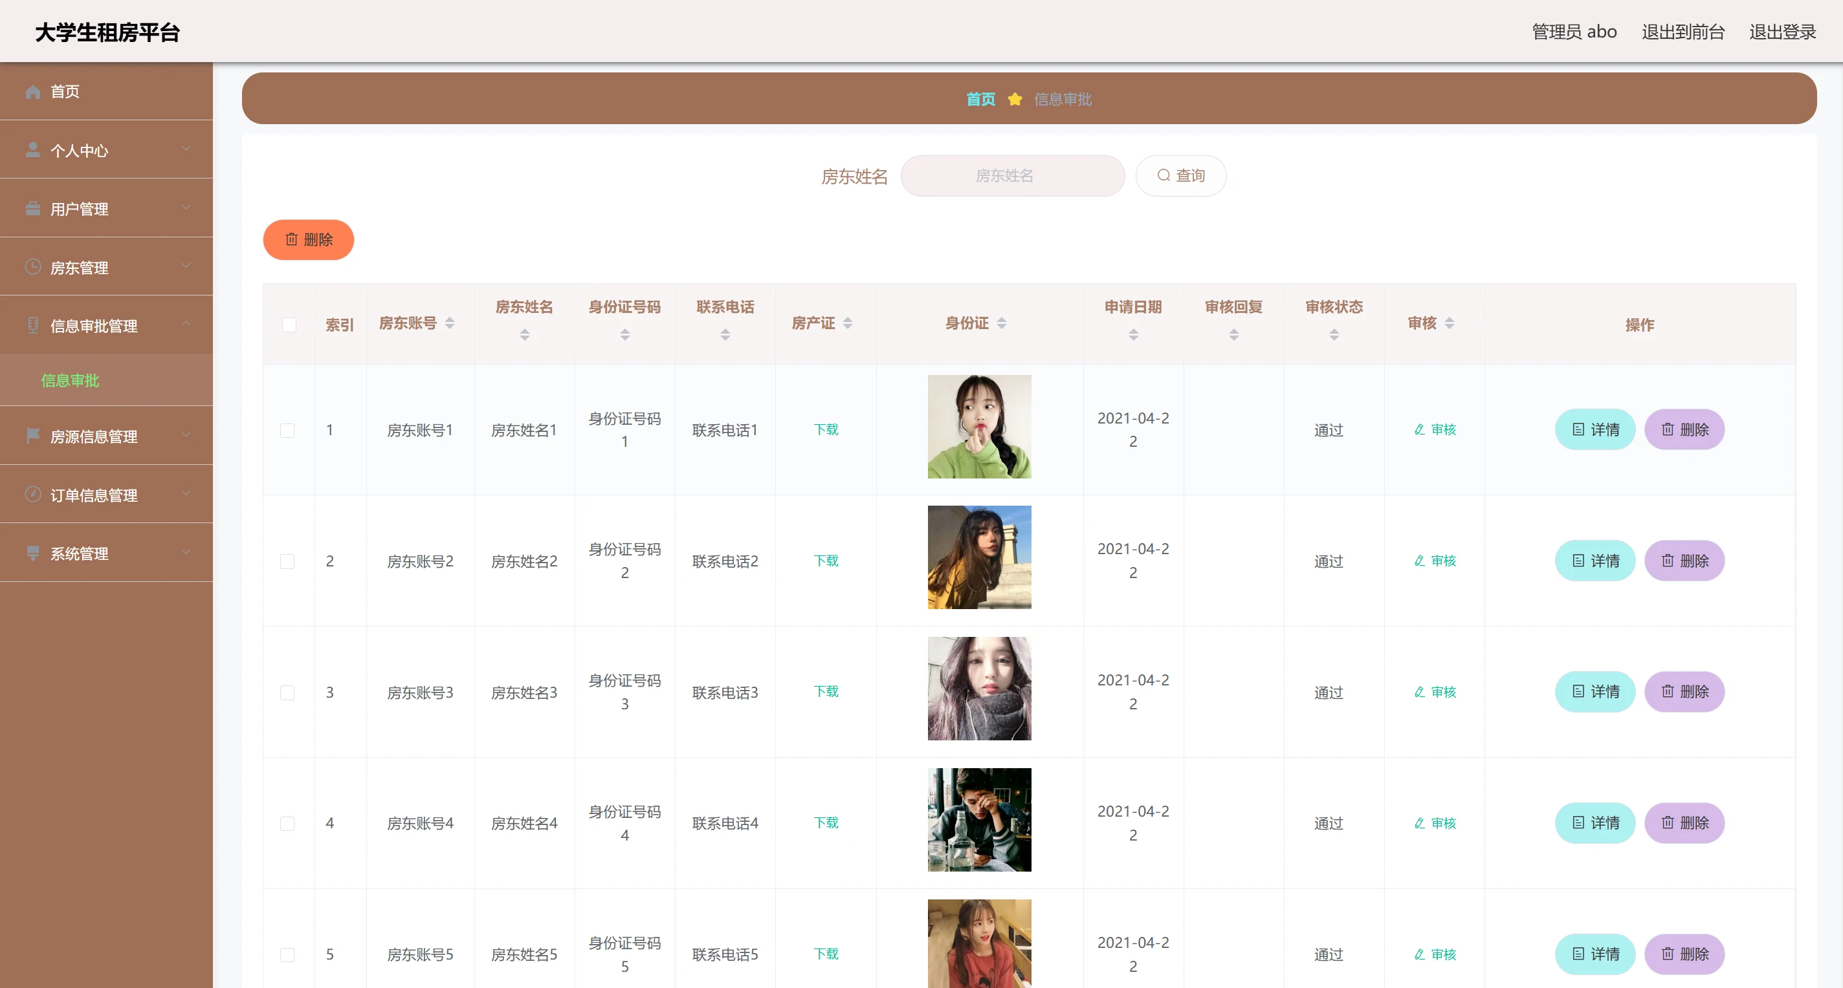Click the person icon beside 个人中心
Viewport: 1843px width, 988px height.
point(33,149)
